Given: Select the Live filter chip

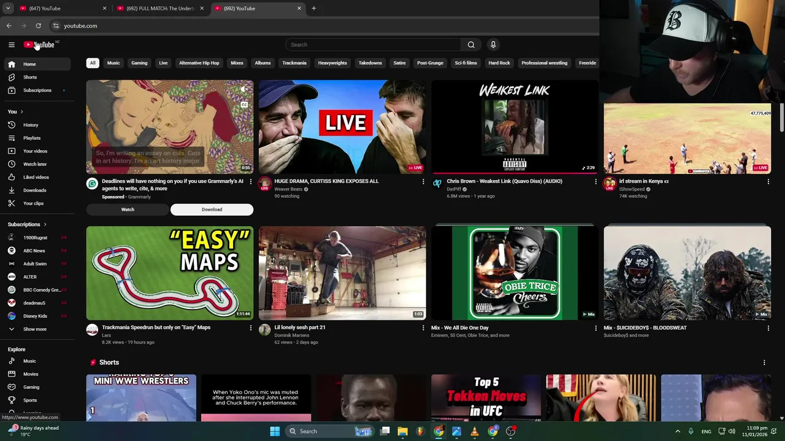Looking at the screenshot, I should pyautogui.click(x=163, y=63).
